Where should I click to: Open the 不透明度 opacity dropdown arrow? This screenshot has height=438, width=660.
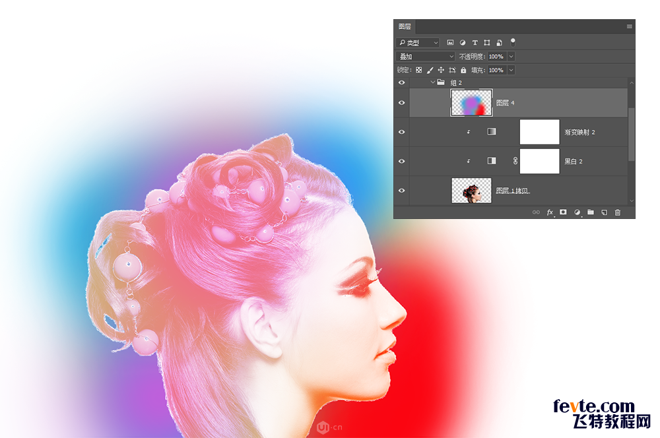pos(511,57)
